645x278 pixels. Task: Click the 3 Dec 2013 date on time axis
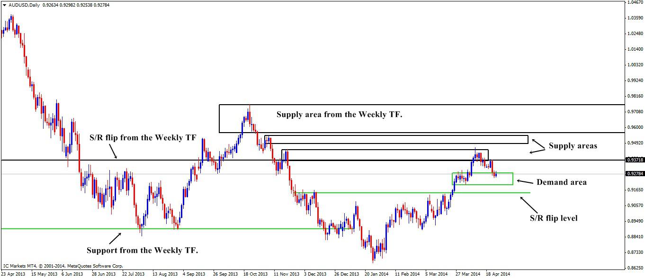tap(315, 274)
